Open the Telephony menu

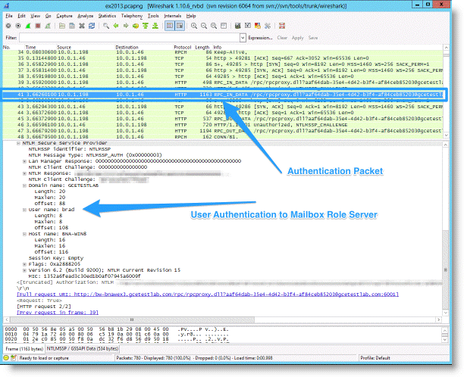132,16
